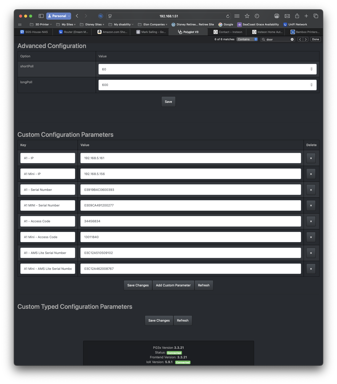Image resolution: width=337 pixels, height=384 pixels.
Task: Open the Disney Retiree Site bookmark
Action: [x=193, y=24]
